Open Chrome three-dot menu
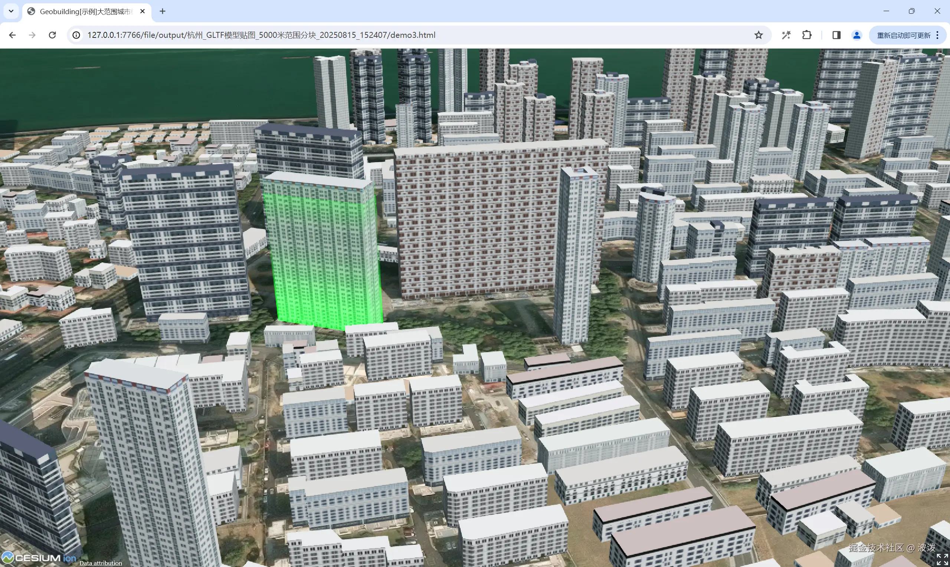The width and height of the screenshot is (950, 567). (937, 35)
